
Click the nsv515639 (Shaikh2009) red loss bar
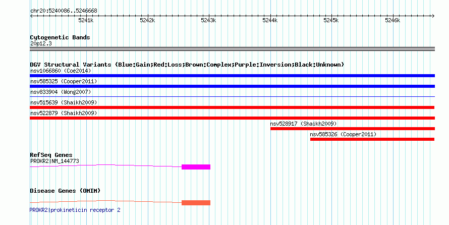click(232, 107)
